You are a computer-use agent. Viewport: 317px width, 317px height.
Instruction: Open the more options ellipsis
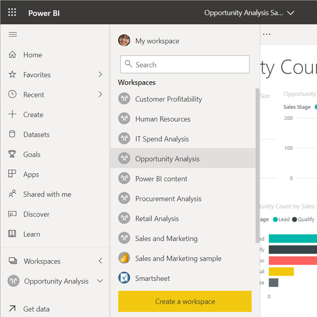[x=267, y=34]
